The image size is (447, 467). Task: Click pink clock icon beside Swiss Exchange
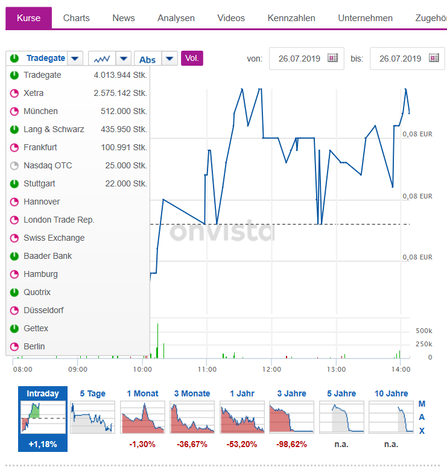click(14, 238)
